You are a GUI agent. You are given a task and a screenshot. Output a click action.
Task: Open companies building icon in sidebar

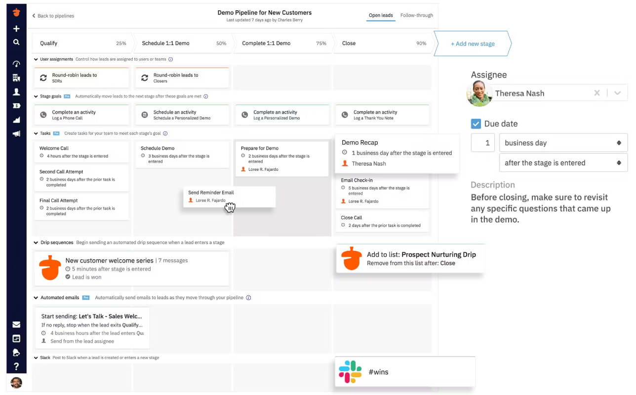pyautogui.click(x=16, y=78)
